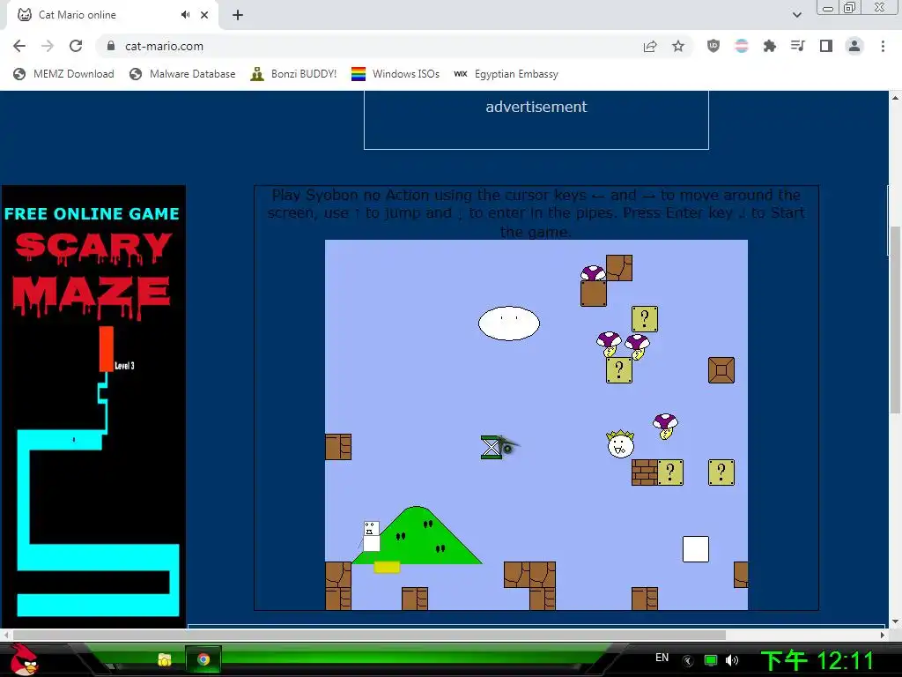Share this page with the share icon
The image size is (902, 677).
click(650, 46)
